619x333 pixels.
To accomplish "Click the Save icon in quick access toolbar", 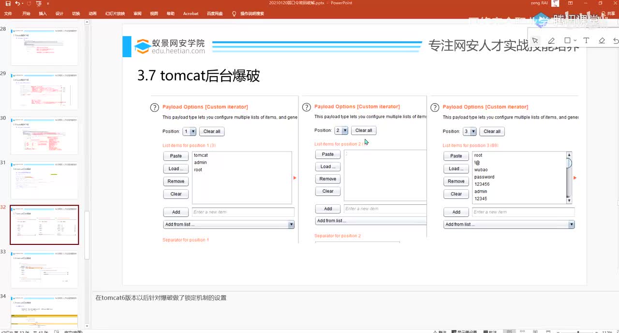I will click(8, 3).
